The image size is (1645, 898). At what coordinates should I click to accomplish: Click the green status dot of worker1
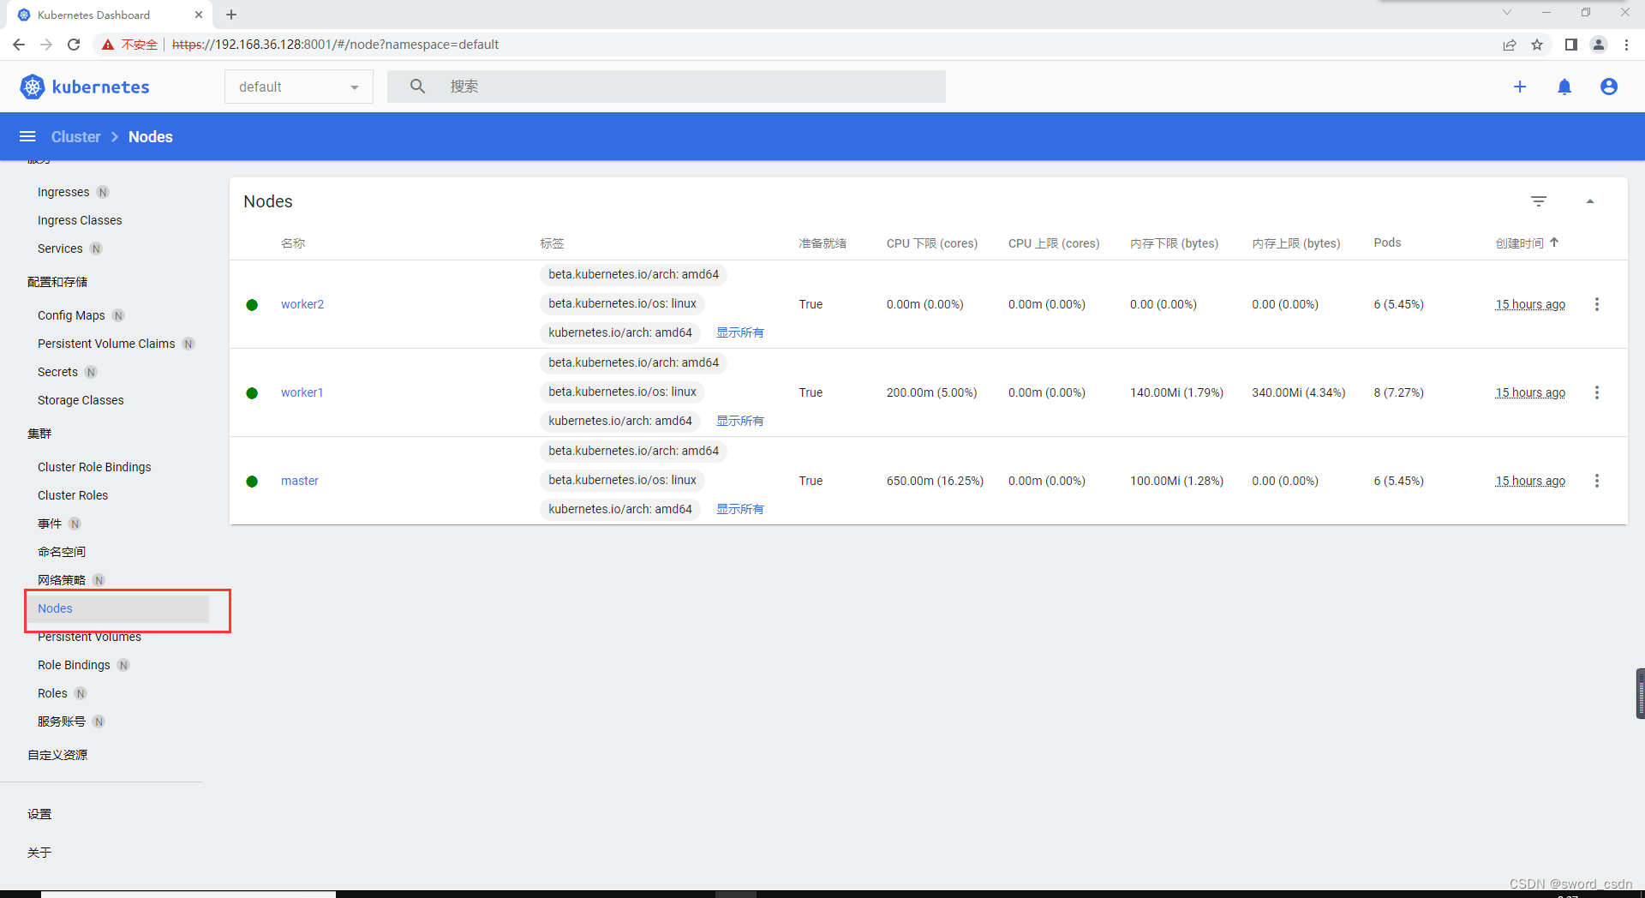click(x=252, y=393)
